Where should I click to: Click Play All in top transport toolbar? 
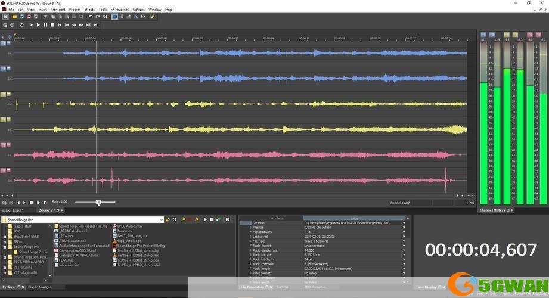tap(31, 25)
